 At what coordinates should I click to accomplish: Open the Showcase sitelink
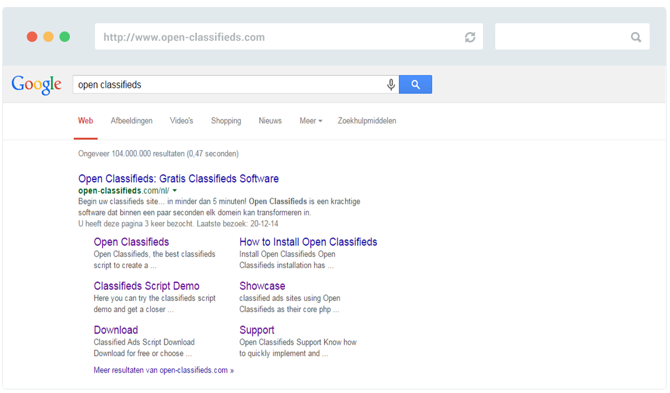pyautogui.click(x=262, y=286)
